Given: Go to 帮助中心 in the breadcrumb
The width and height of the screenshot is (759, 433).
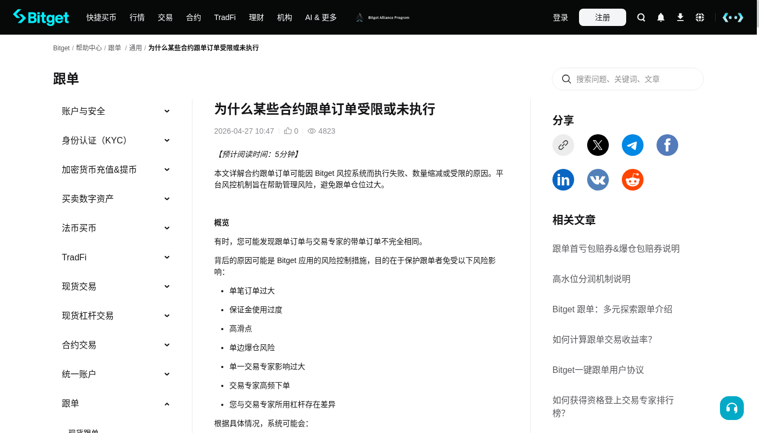Looking at the screenshot, I should coord(89,48).
